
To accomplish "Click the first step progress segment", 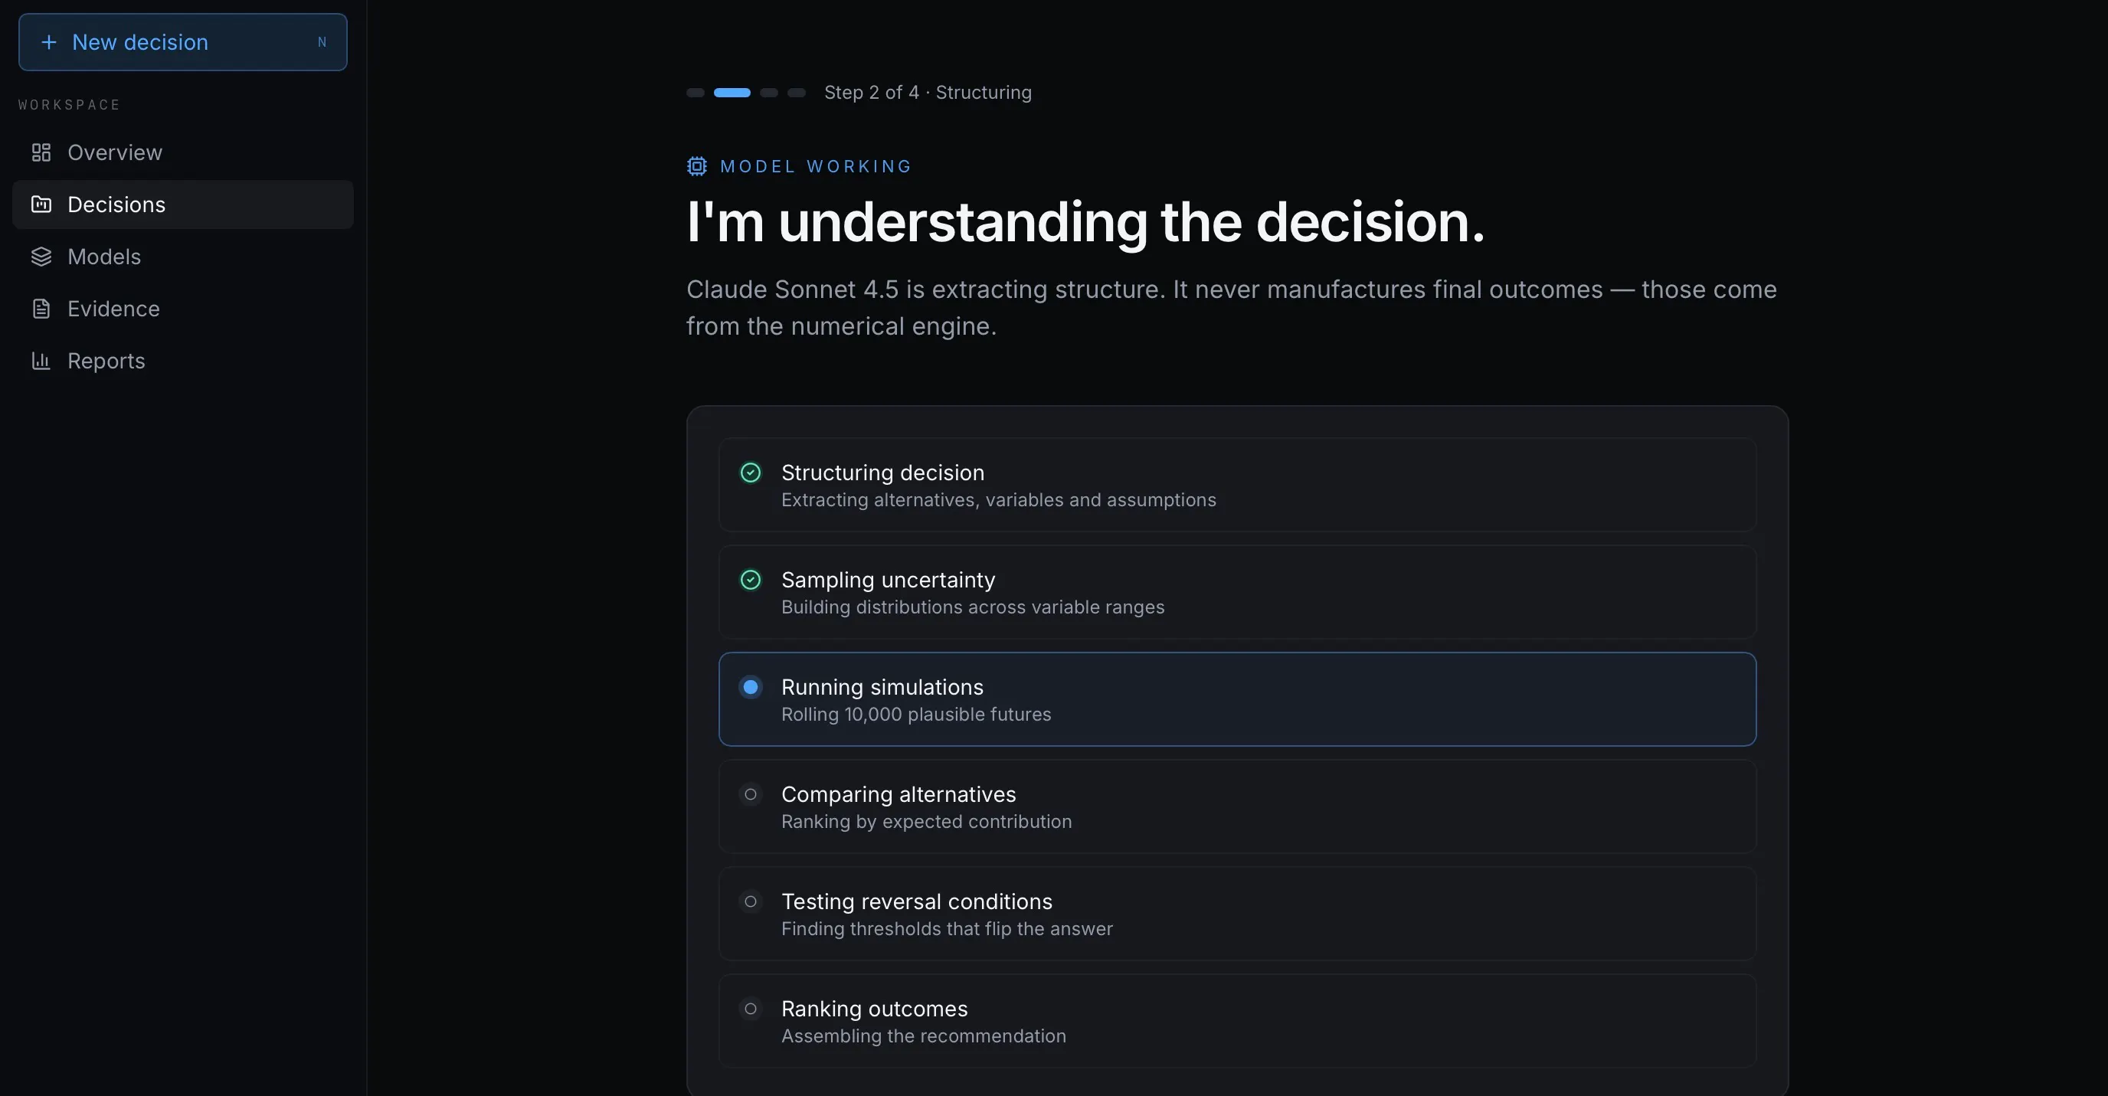I will [696, 93].
